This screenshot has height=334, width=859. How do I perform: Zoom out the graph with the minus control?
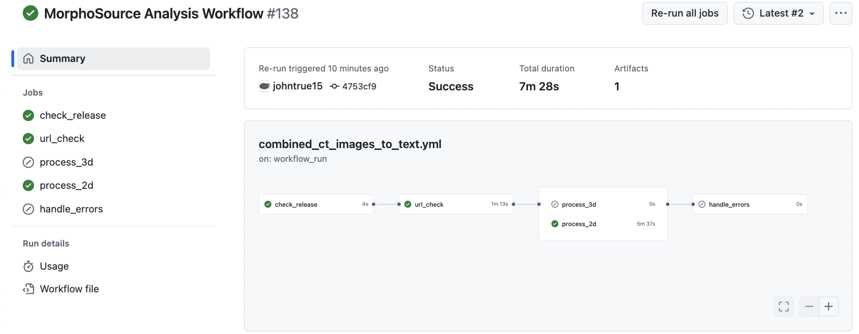point(809,307)
